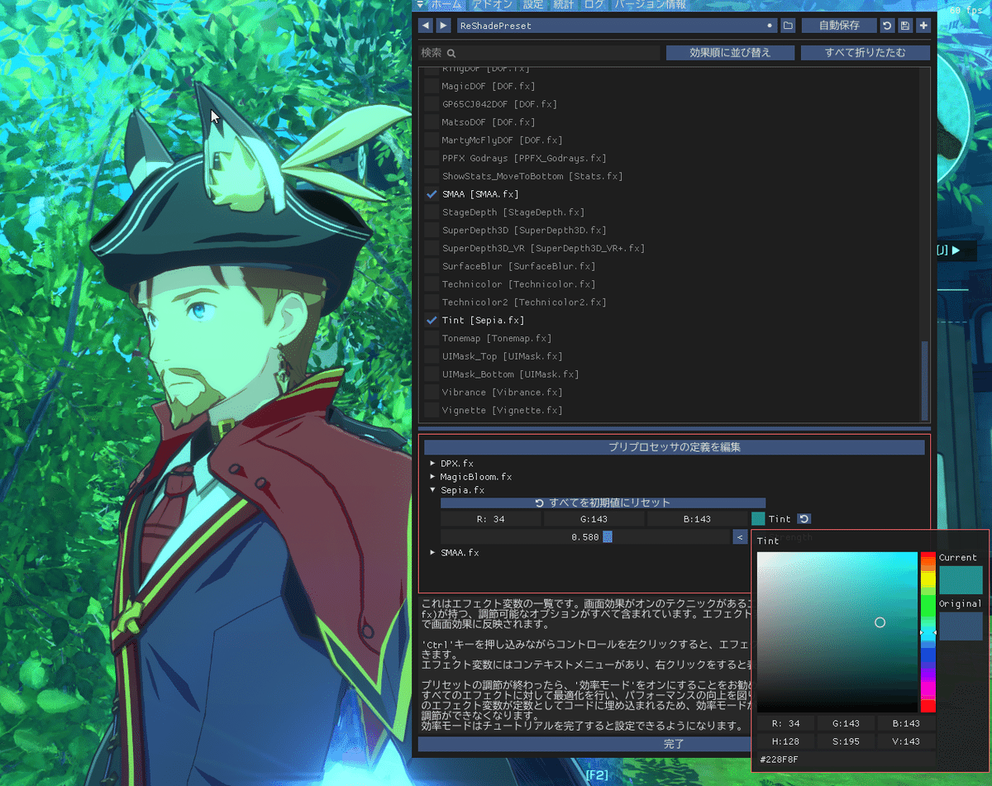Enable the StageDepth checkbox
992x786 pixels.
coord(432,212)
